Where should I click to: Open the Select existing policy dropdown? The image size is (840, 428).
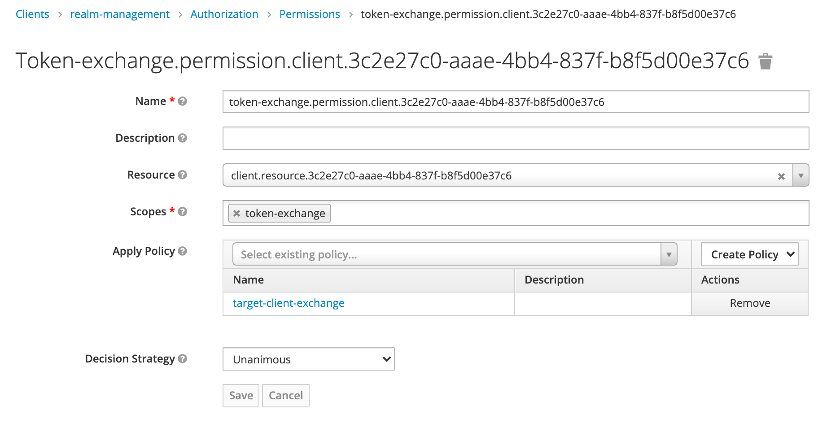point(454,254)
